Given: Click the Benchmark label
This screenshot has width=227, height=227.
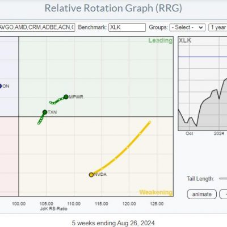Looking at the screenshot, I should click(x=92, y=27).
